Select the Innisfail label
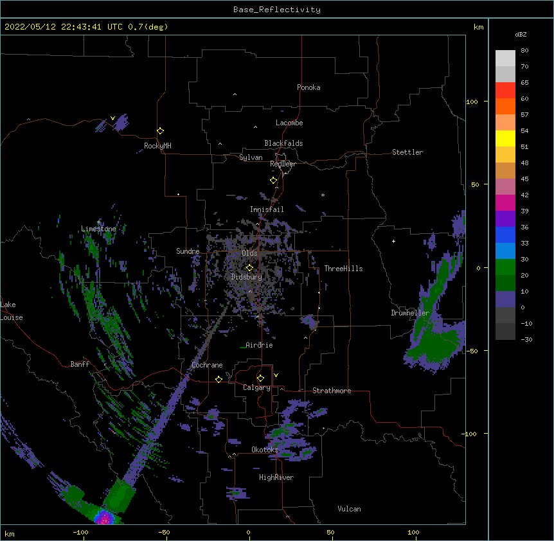This screenshot has height=541, width=554. pos(267,209)
